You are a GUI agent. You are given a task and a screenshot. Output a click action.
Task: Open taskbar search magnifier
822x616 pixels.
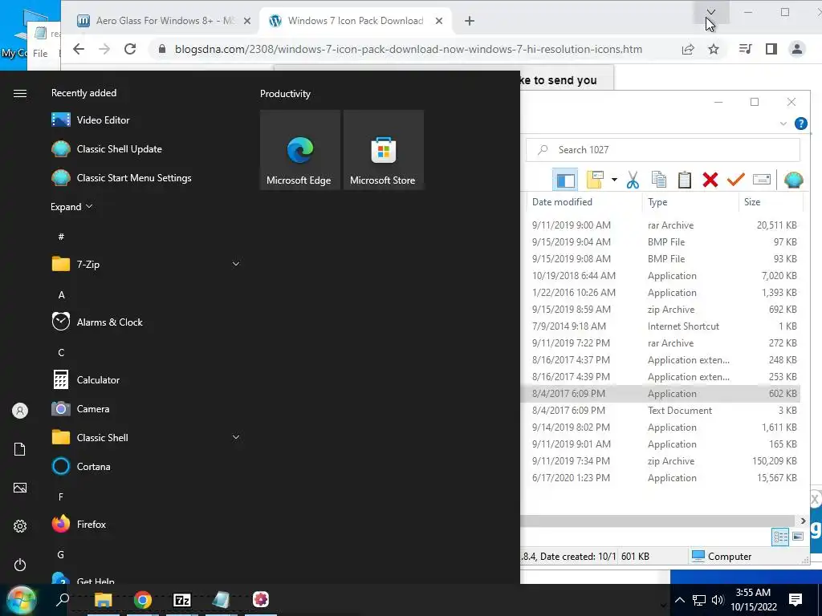pyautogui.click(x=63, y=599)
